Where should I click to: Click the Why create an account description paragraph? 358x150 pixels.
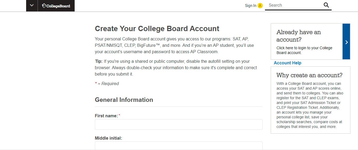(310, 105)
